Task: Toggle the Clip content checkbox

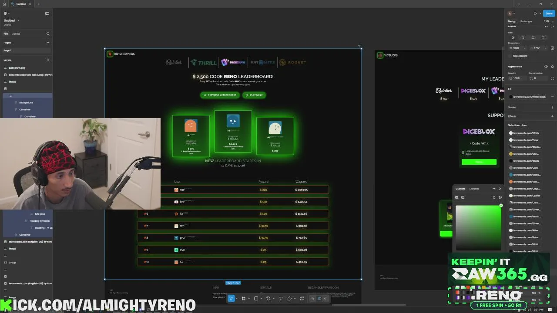Action: (510, 56)
